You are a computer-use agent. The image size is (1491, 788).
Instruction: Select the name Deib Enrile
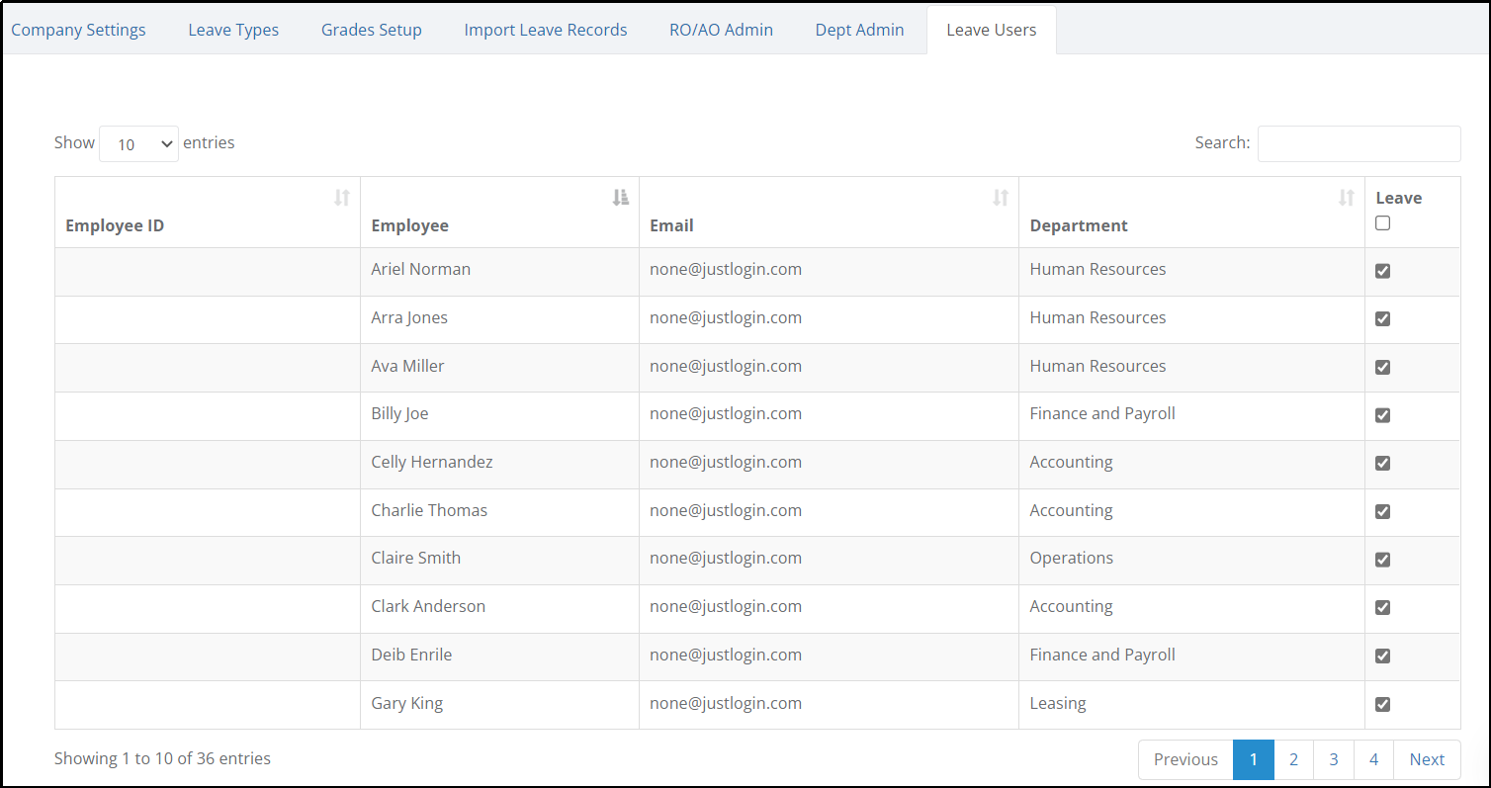pos(411,655)
